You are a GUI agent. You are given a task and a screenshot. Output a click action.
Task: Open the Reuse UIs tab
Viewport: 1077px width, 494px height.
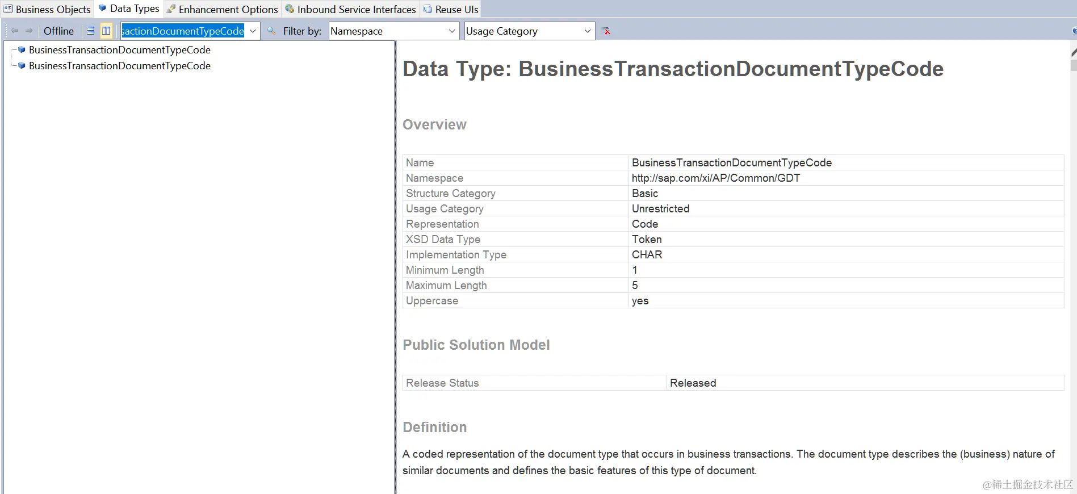click(451, 9)
